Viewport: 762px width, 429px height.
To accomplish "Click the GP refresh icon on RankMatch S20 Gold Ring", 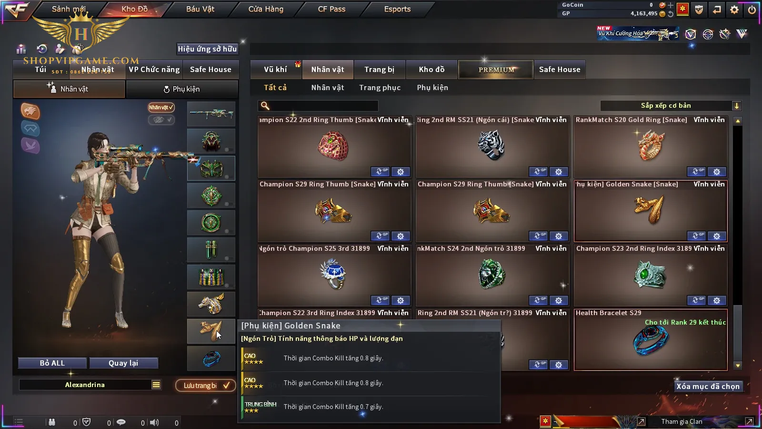I will click(696, 172).
